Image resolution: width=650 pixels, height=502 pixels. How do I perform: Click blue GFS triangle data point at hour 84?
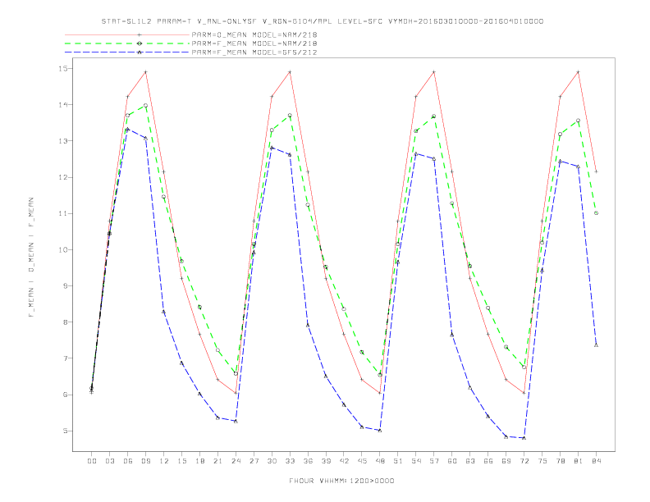(596, 345)
